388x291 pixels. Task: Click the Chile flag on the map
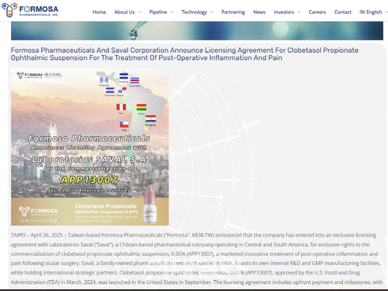click(124, 124)
